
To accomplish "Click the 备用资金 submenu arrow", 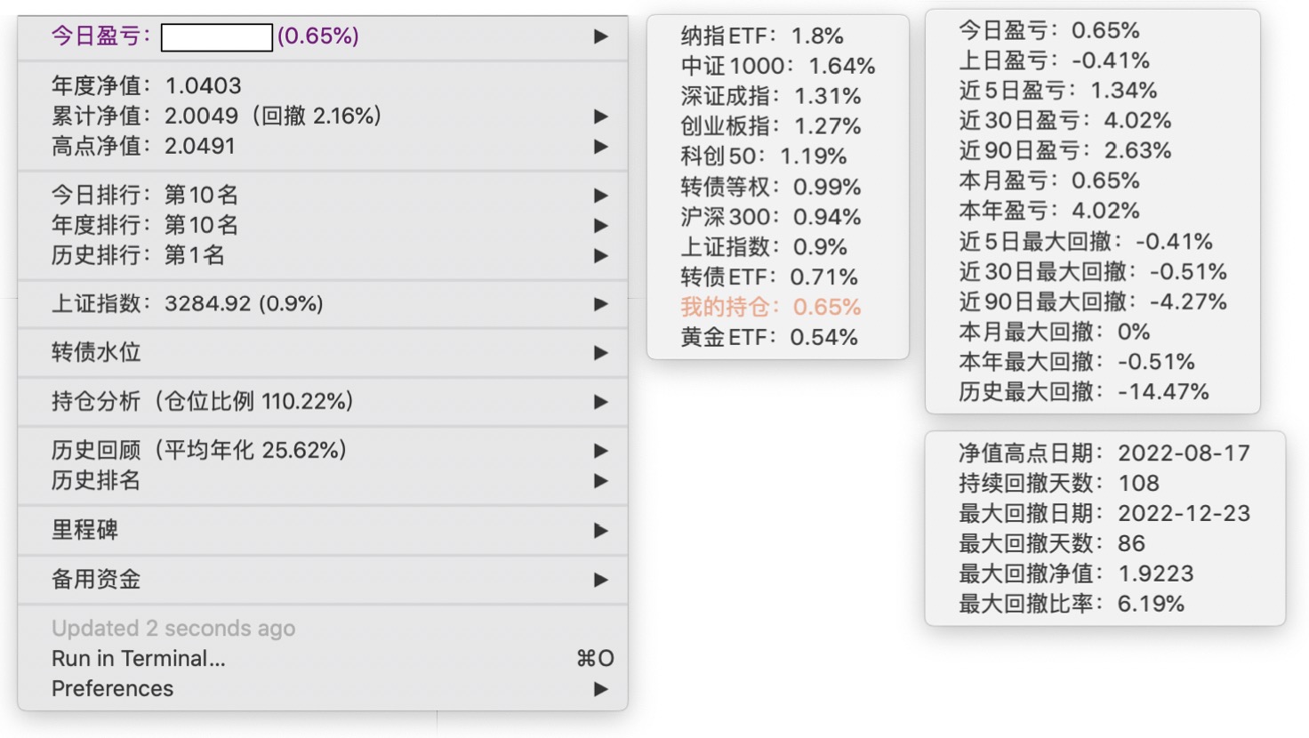I will coord(601,580).
